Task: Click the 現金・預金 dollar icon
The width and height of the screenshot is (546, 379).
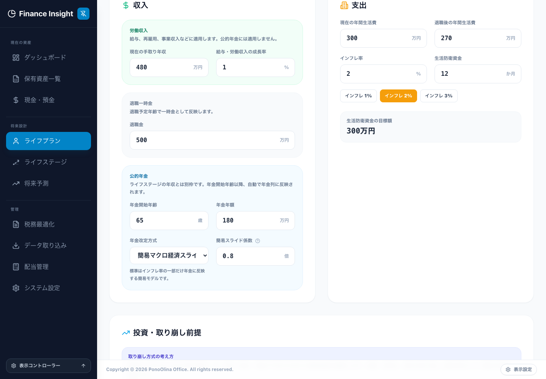Action: tap(16, 100)
